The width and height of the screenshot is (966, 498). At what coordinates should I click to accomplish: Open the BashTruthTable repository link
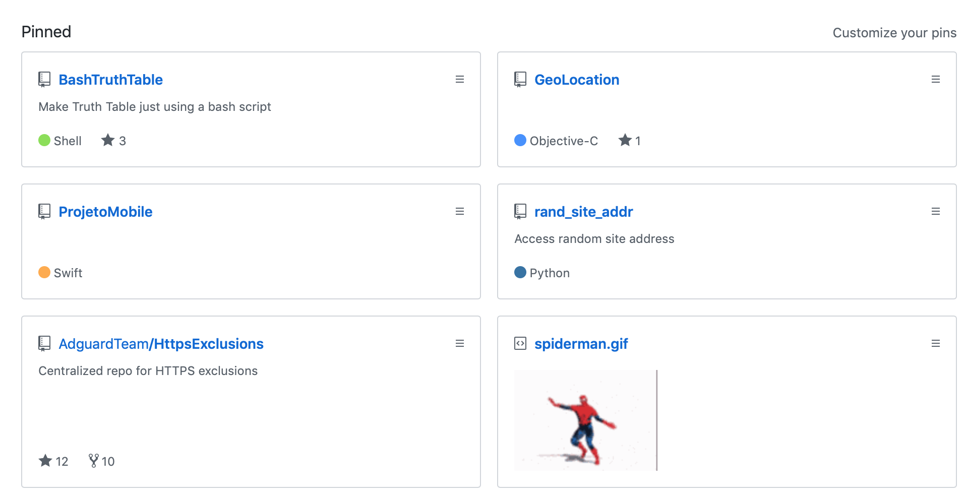(110, 80)
